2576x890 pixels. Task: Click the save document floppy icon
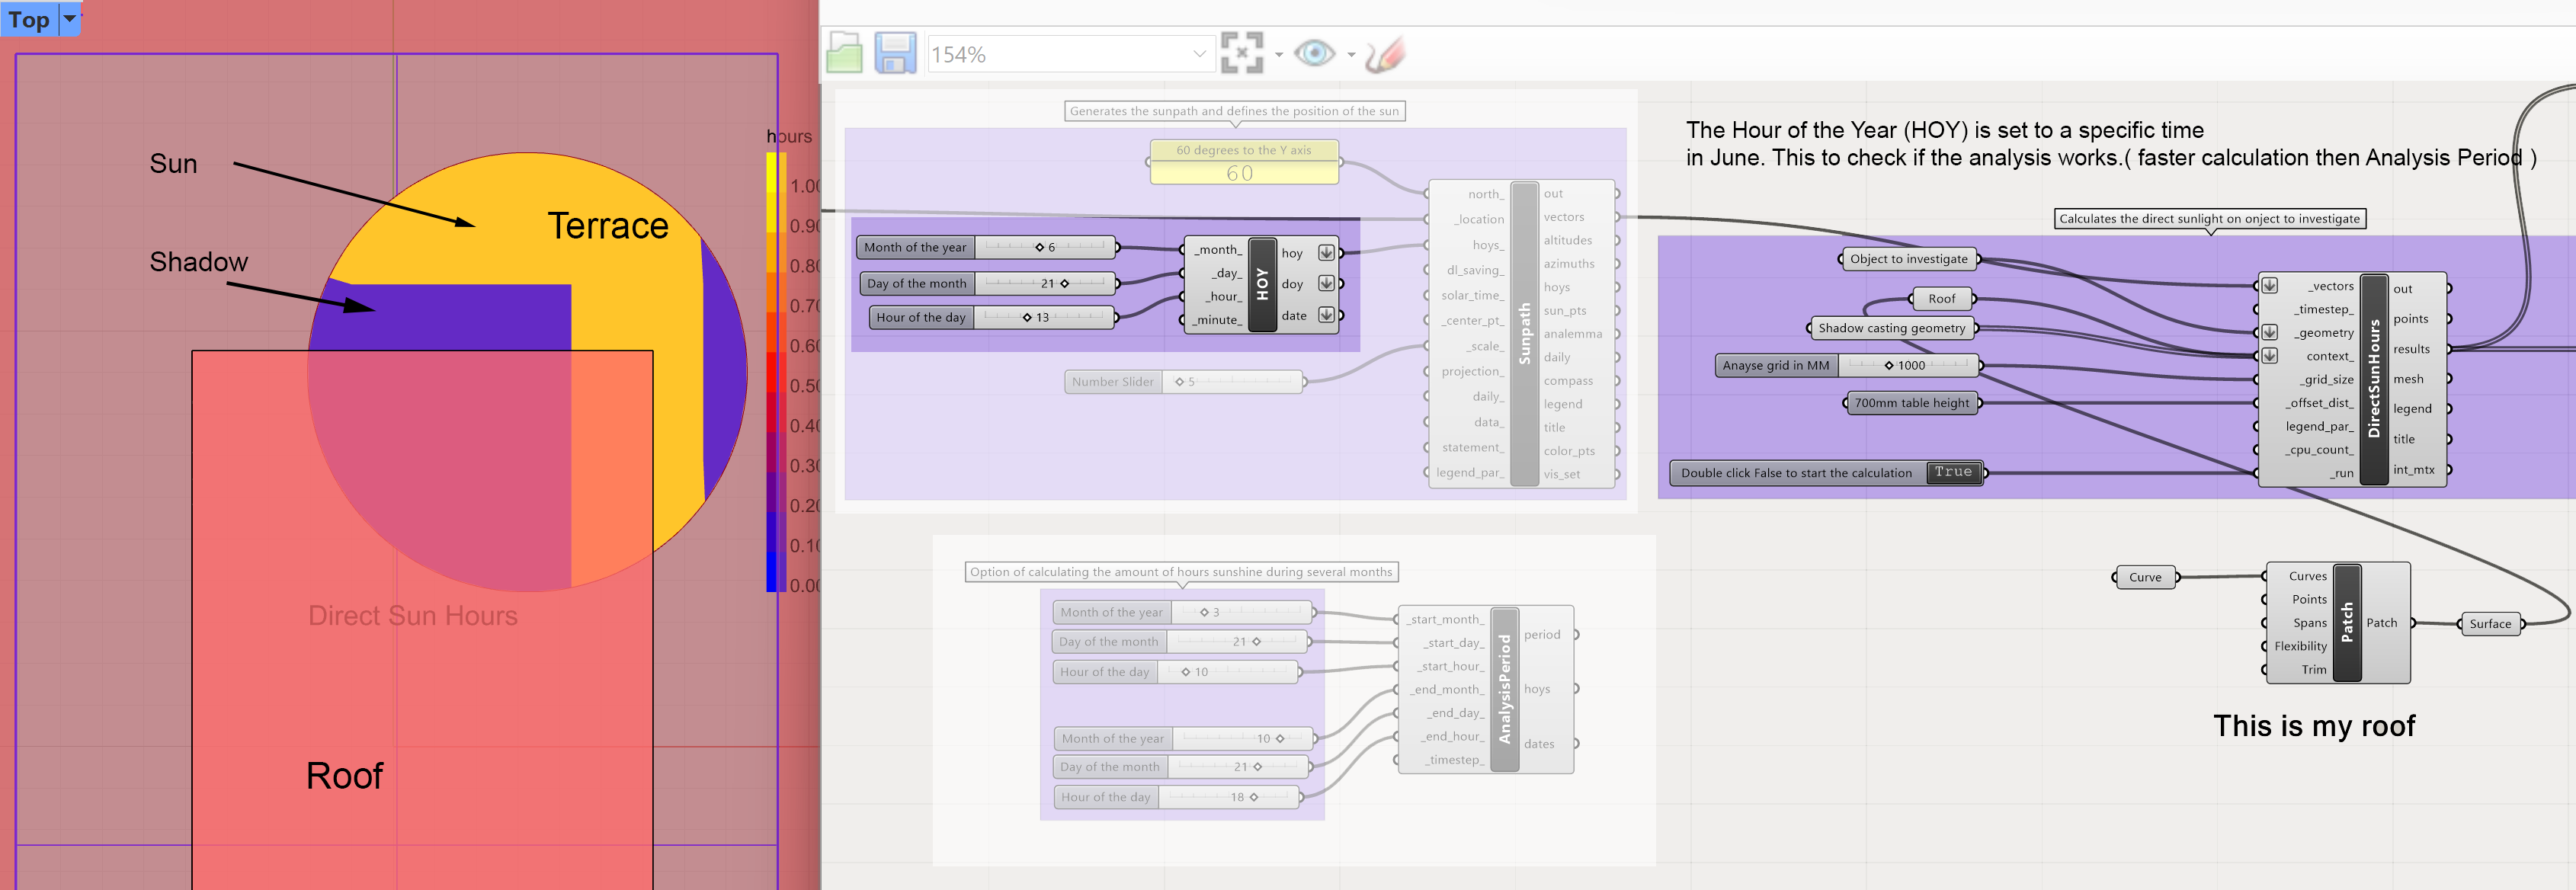pos(895,53)
